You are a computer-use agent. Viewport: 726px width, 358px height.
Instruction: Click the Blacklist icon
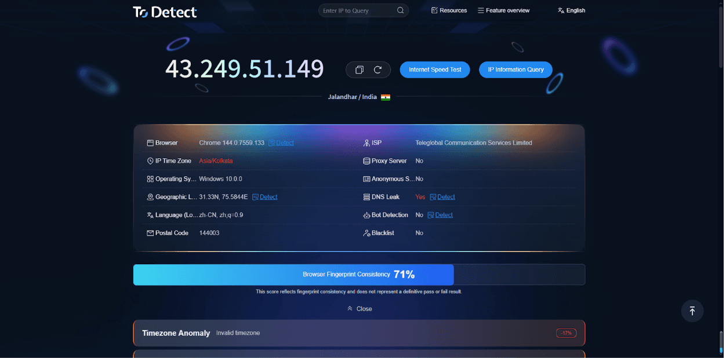366,233
